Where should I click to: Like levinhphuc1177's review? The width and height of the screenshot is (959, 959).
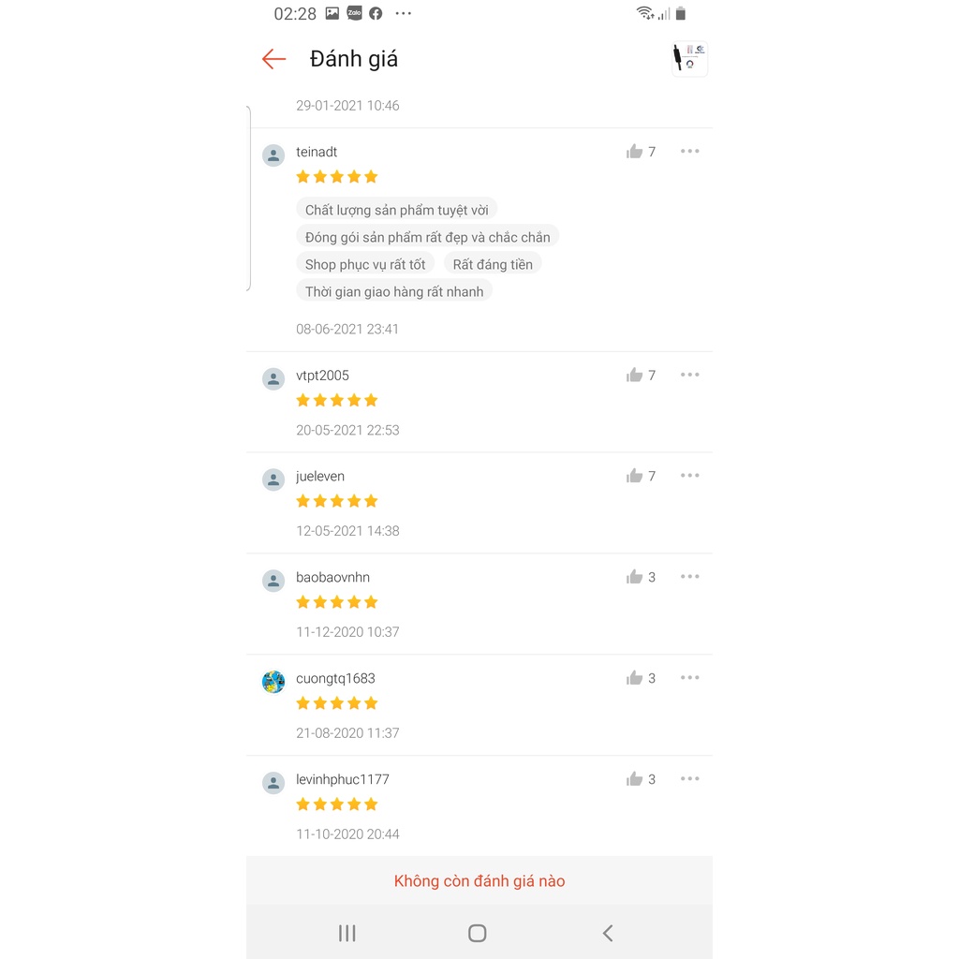click(635, 779)
